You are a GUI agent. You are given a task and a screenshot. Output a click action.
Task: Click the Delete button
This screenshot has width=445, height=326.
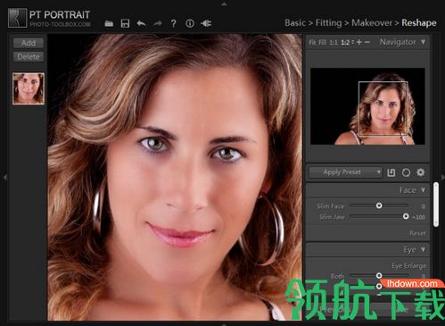[29, 56]
